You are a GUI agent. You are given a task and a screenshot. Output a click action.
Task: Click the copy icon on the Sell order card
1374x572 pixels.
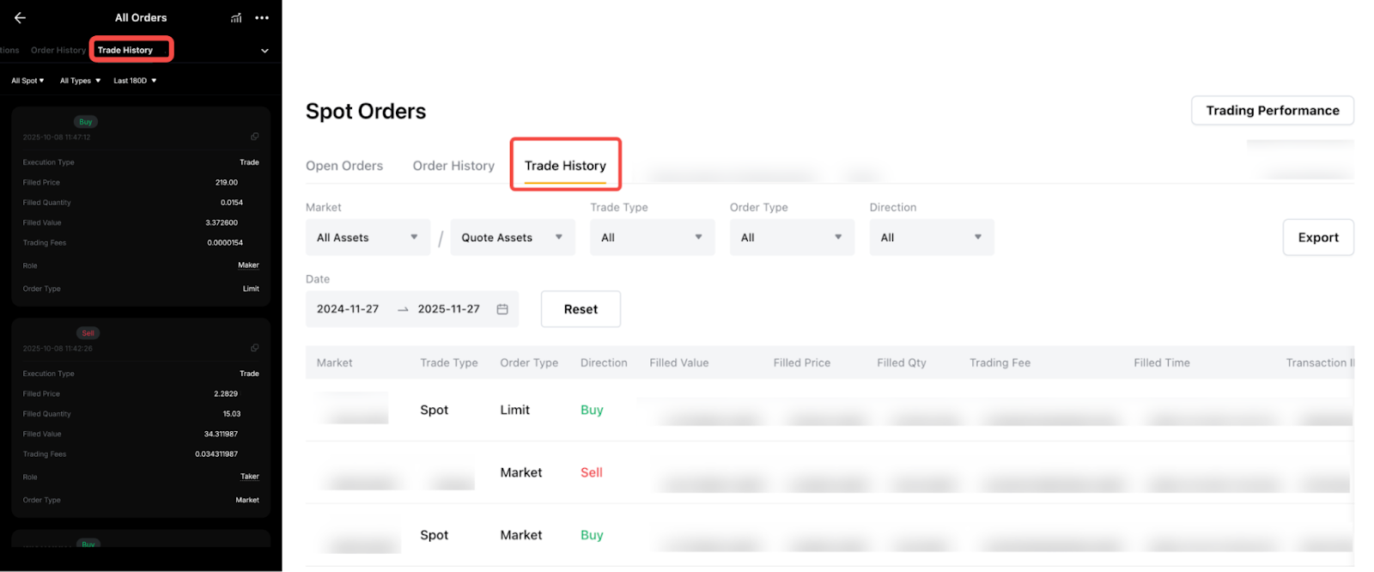255,348
